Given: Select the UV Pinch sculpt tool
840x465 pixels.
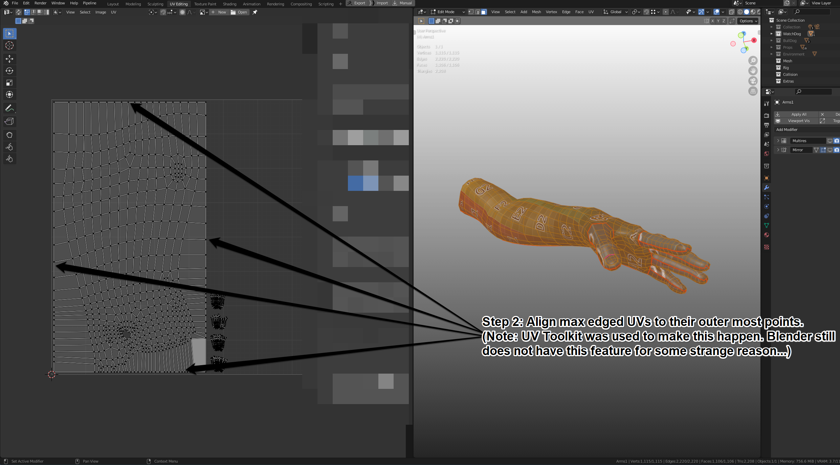Looking at the screenshot, I should [x=9, y=159].
